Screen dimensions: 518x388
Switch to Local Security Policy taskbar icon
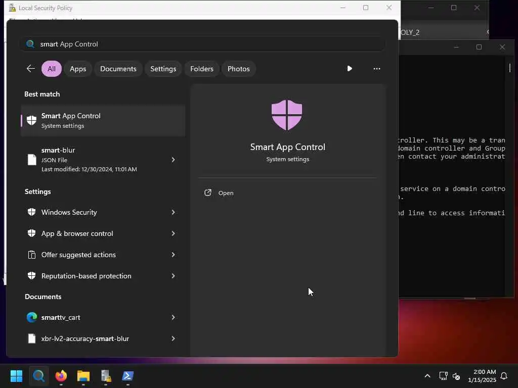106,376
